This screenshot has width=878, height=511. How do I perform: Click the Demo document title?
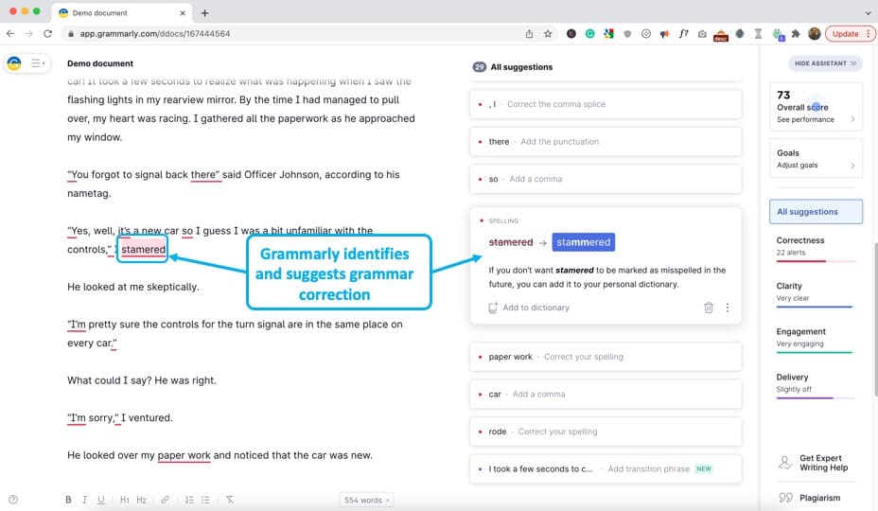click(100, 63)
